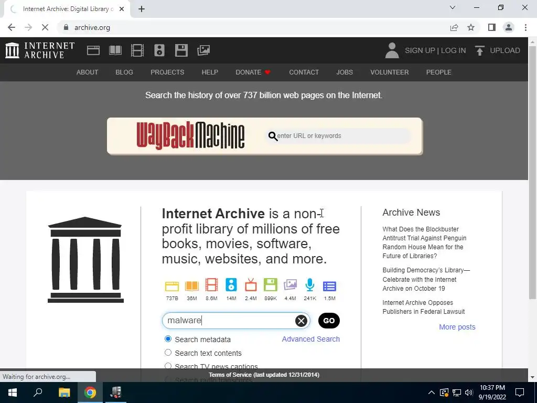Open the PEOPLE menu item
This screenshot has width=537, height=403.
click(439, 72)
